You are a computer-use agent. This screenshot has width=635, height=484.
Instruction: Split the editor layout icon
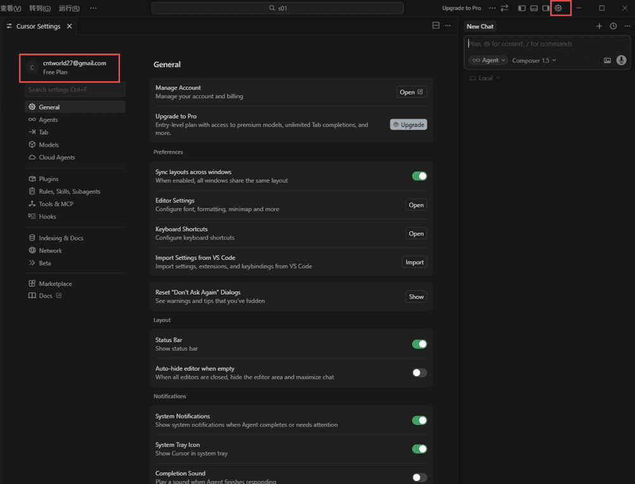(x=436, y=26)
